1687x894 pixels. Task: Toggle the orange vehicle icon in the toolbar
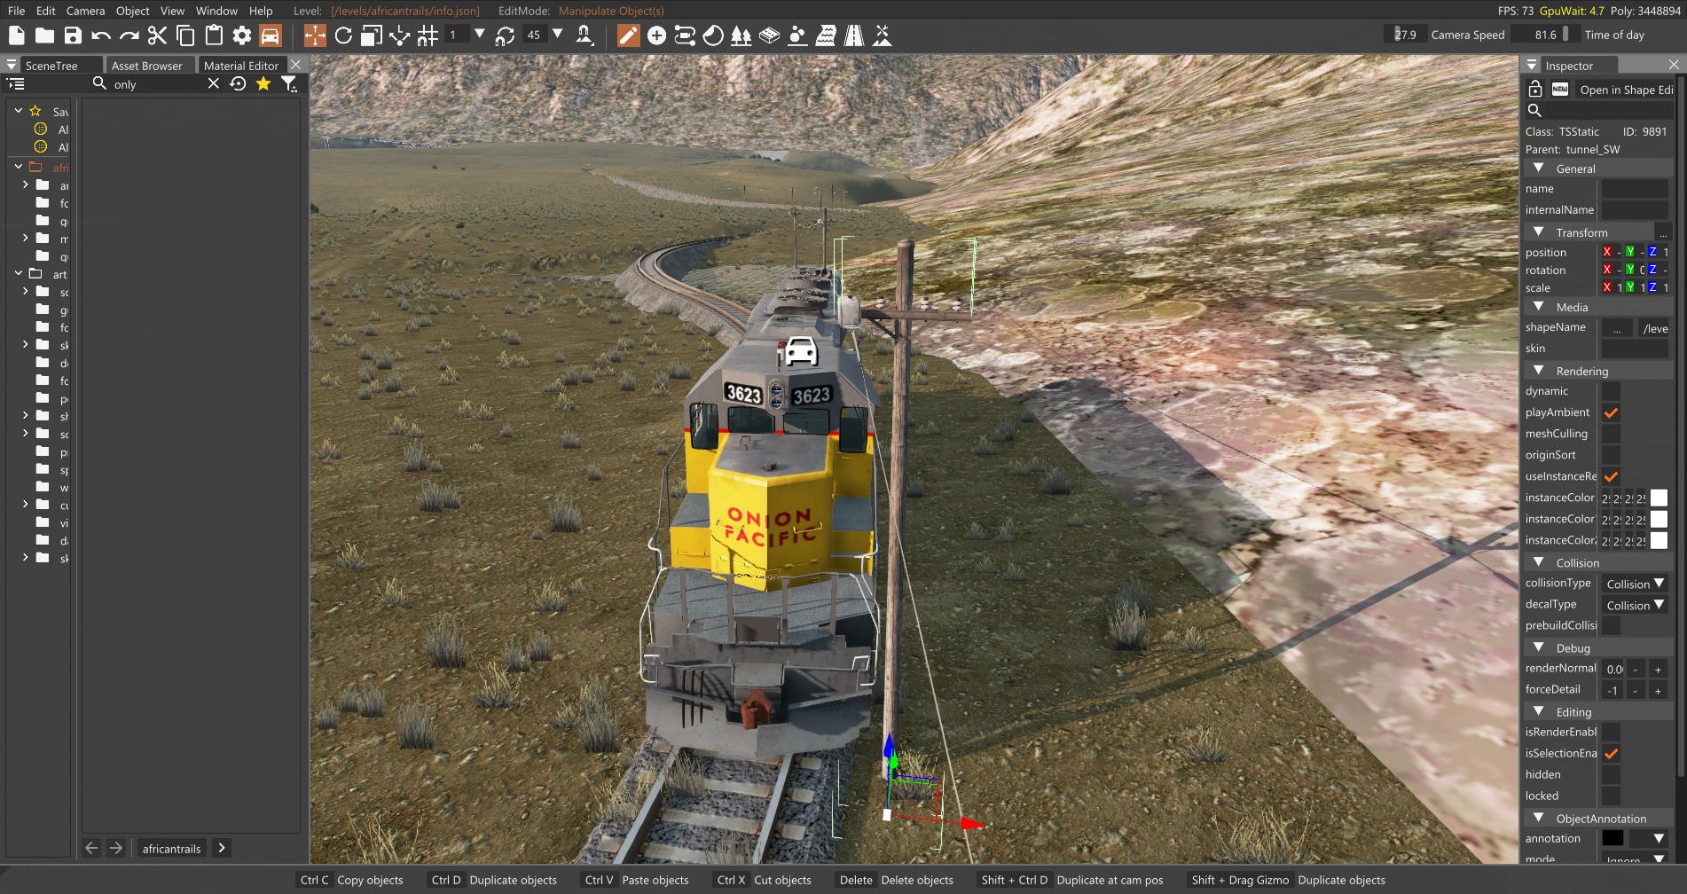click(271, 35)
